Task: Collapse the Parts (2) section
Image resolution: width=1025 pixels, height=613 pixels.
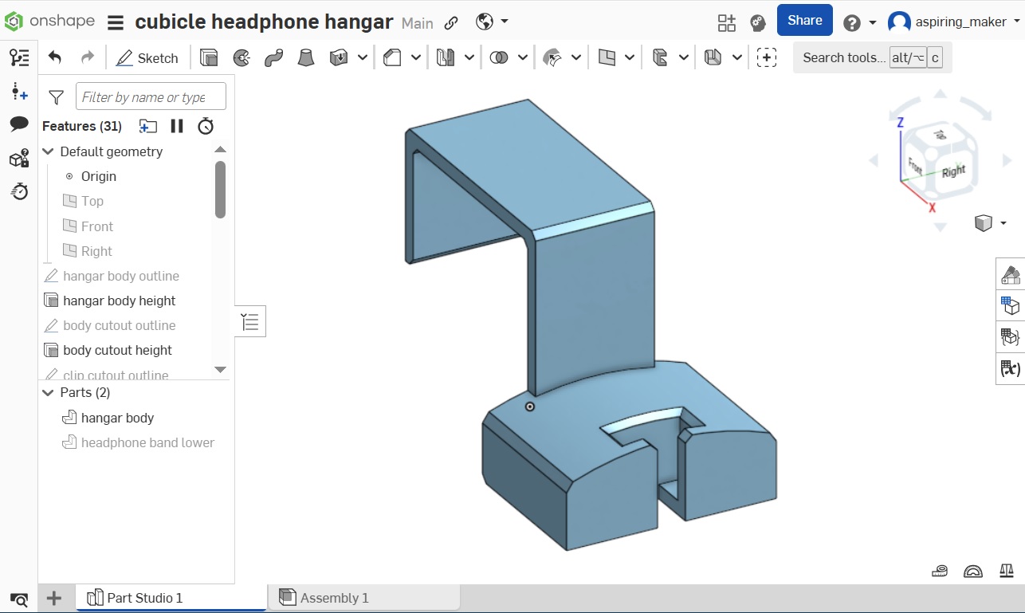Action: pos(48,392)
